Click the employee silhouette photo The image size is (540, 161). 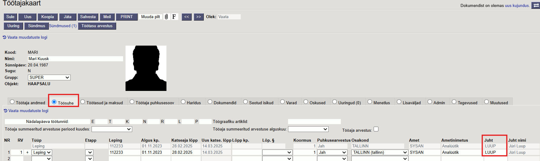[146, 68]
